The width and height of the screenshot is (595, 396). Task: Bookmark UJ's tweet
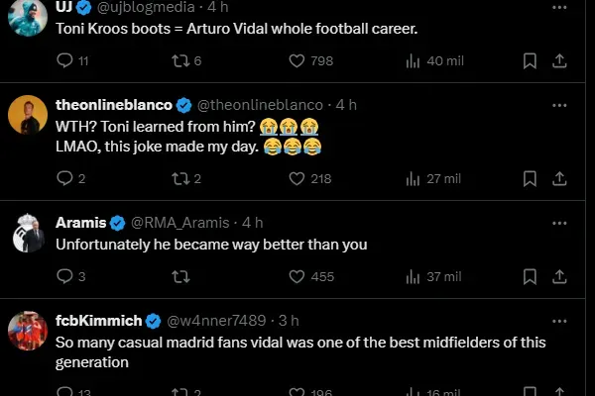(x=530, y=61)
